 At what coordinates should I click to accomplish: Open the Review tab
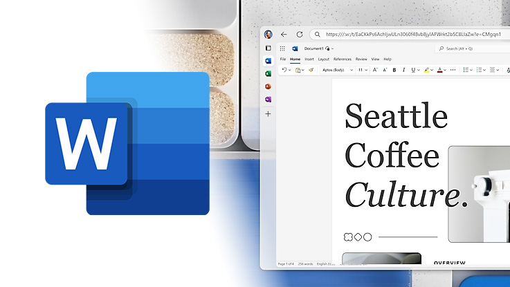361,59
